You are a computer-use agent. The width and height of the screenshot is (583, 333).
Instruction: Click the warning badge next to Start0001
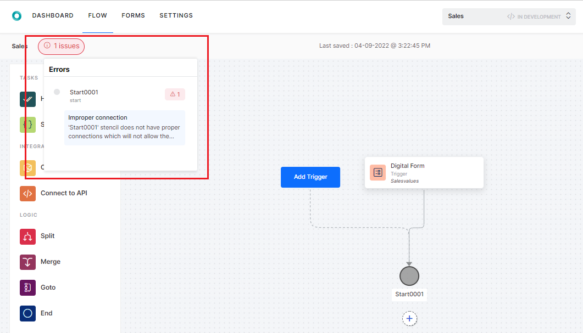(175, 94)
